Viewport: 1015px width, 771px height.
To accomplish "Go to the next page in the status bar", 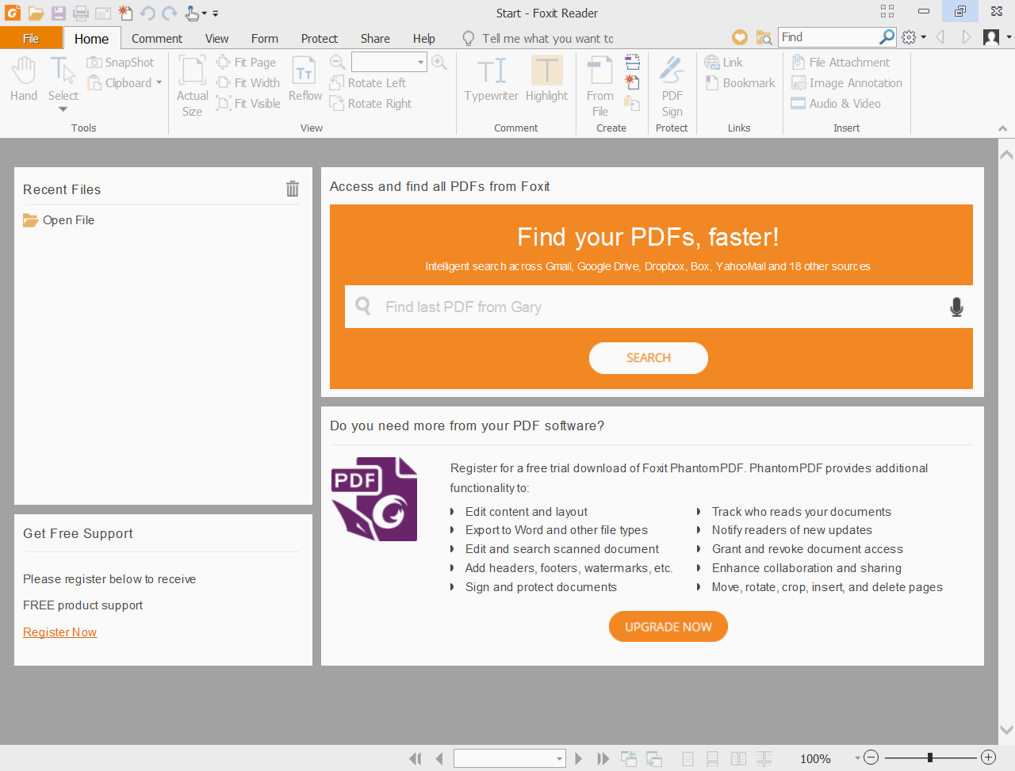I will click(x=579, y=758).
